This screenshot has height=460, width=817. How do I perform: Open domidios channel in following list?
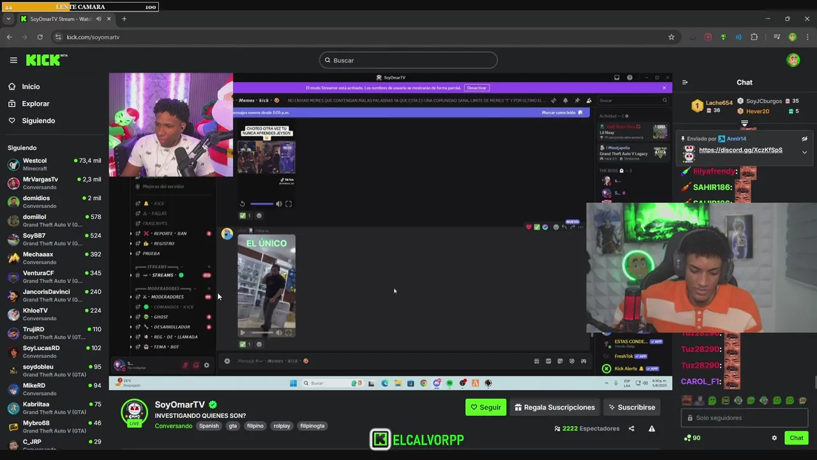[54, 202]
